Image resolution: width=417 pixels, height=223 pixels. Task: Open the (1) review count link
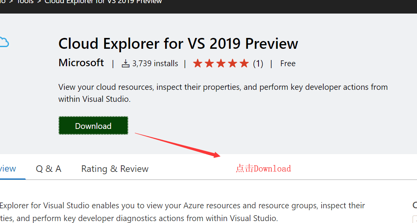pos(258,63)
